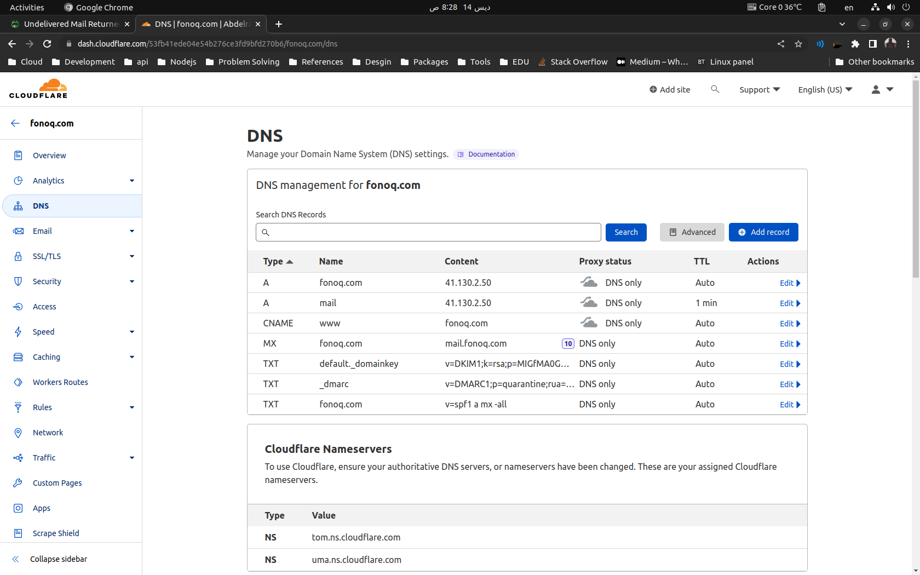Screen dimensions: 920x575
Task: Click the Add record button
Action: tap(763, 232)
